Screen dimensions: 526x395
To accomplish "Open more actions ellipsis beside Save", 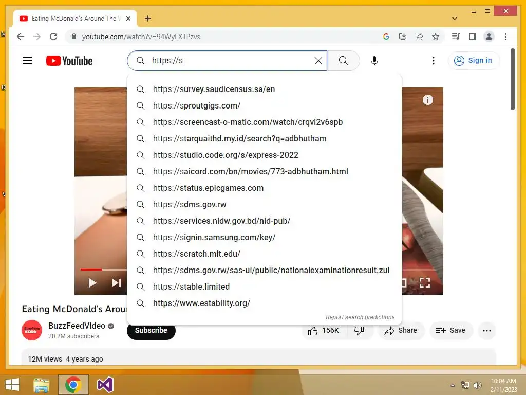I will point(487,331).
